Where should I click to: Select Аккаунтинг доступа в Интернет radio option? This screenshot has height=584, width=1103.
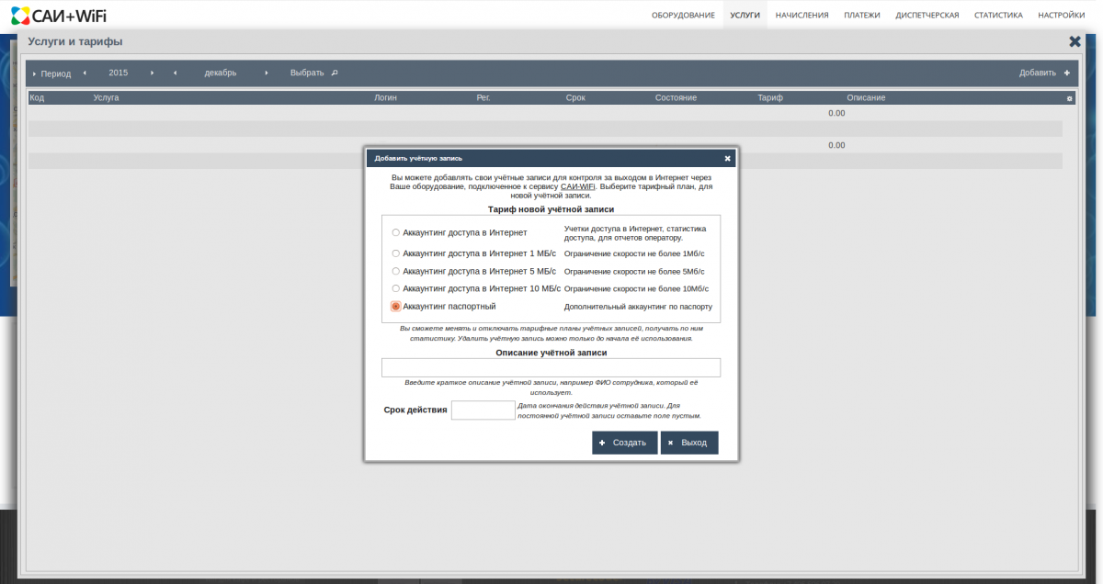(x=395, y=232)
